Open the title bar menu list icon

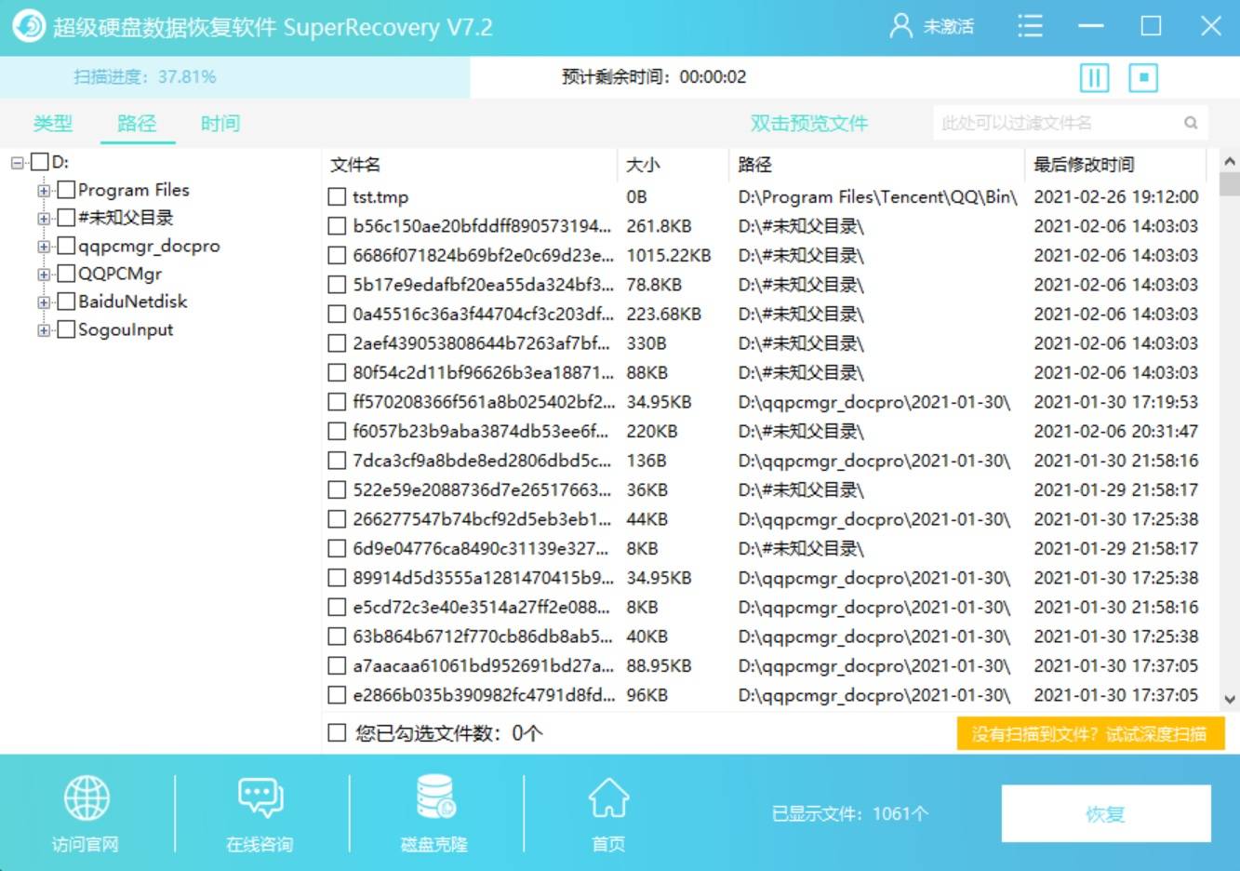pos(1030,27)
